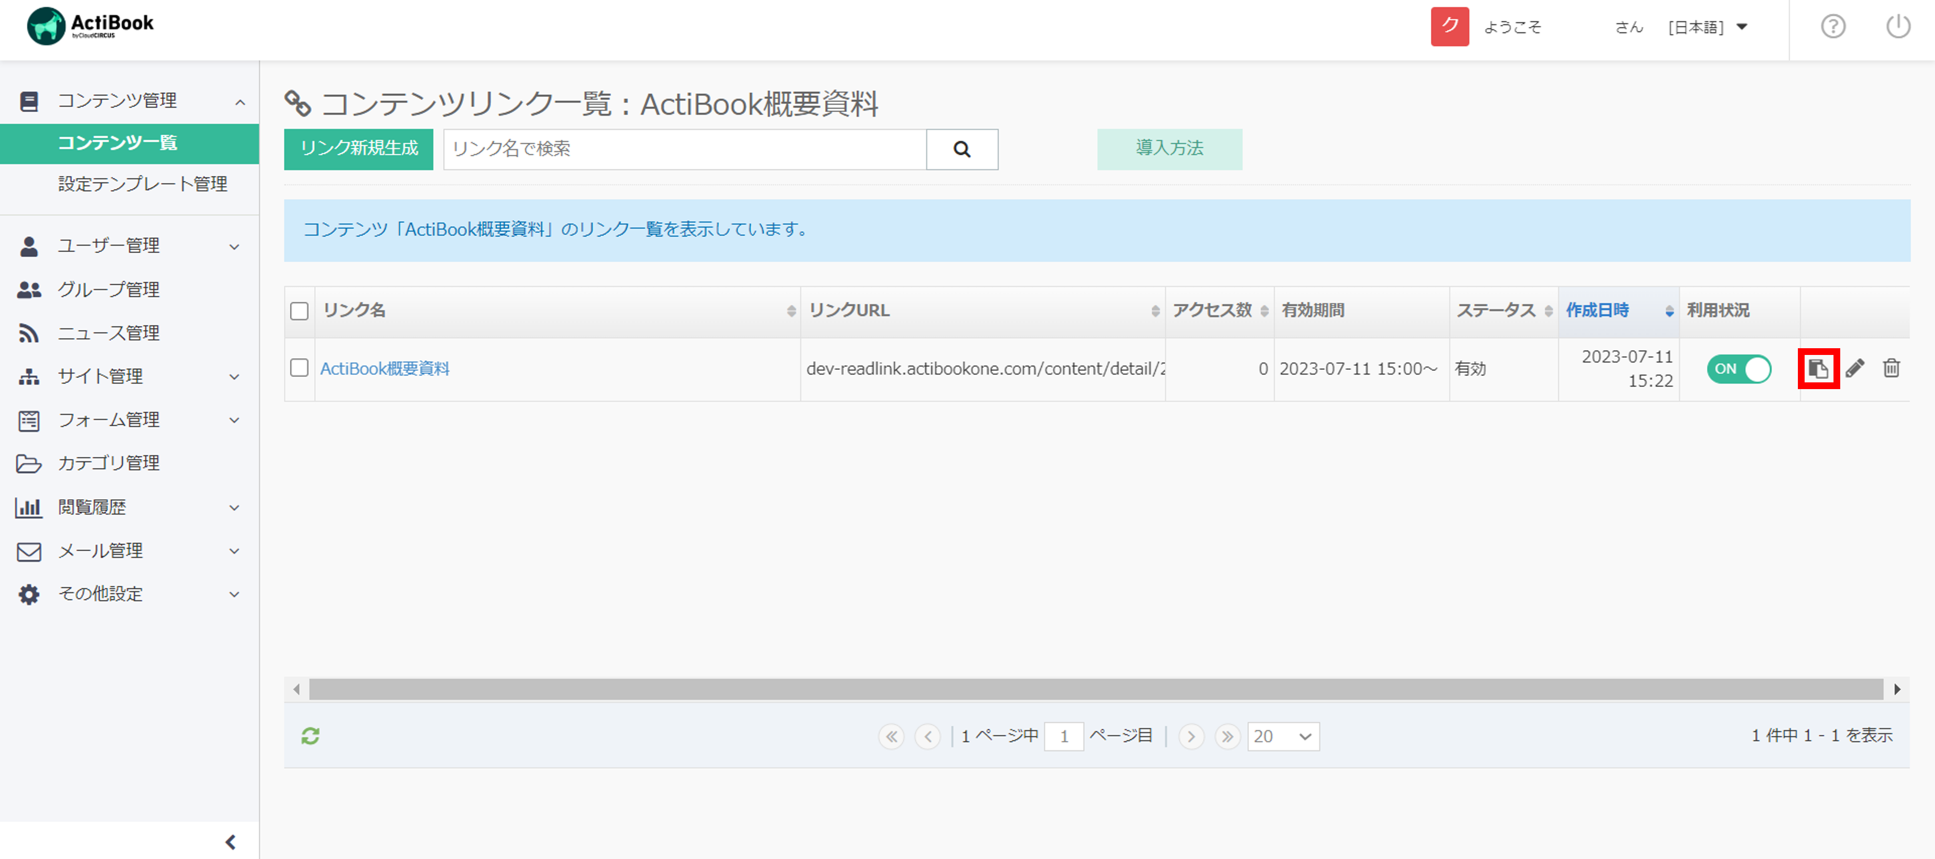This screenshot has height=859, width=1935.
Task: Click the フォーム管理 form icon
Action: point(29,420)
